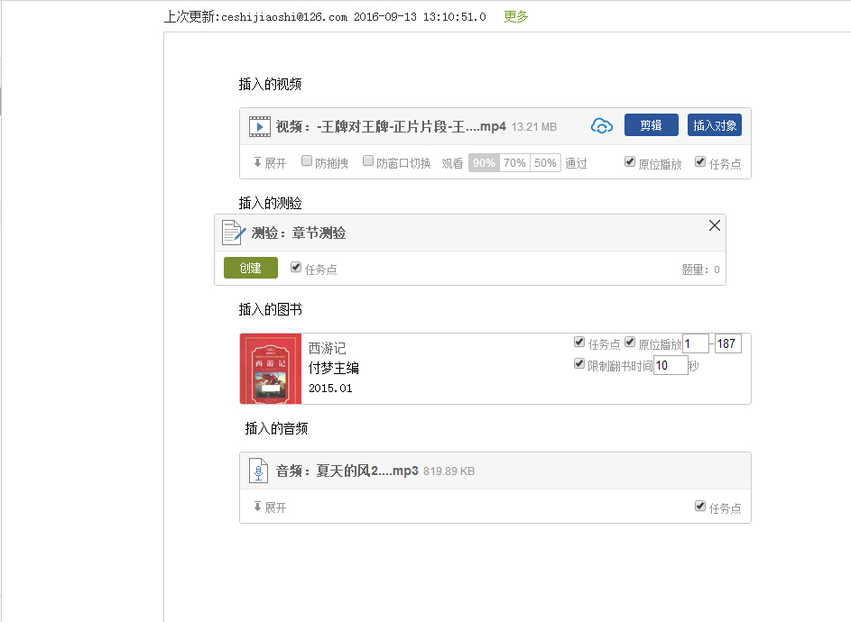The width and height of the screenshot is (851, 622).
Task: Select the 50% watch threshold
Action: [x=545, y=162]
